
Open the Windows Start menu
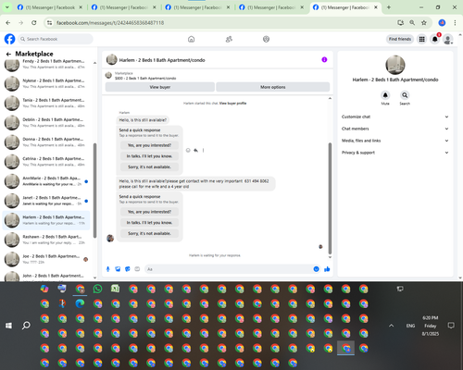8,326
